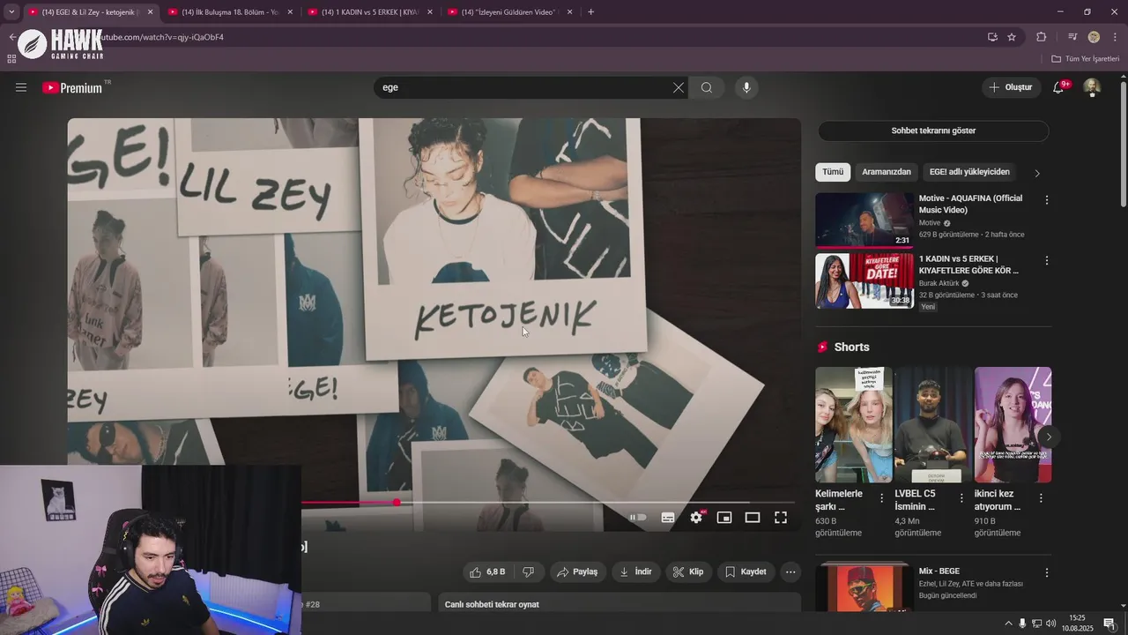
Task: Show more filter chips with arrow
Action: 1037,173
